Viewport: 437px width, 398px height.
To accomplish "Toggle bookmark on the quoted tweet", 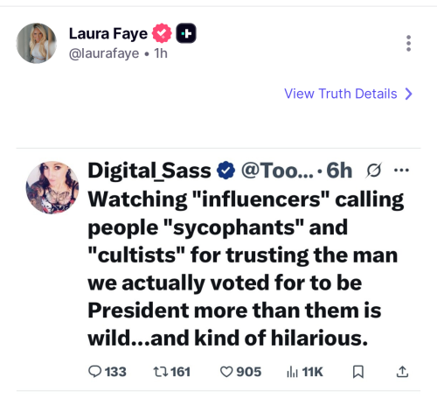I will [358, 372].
